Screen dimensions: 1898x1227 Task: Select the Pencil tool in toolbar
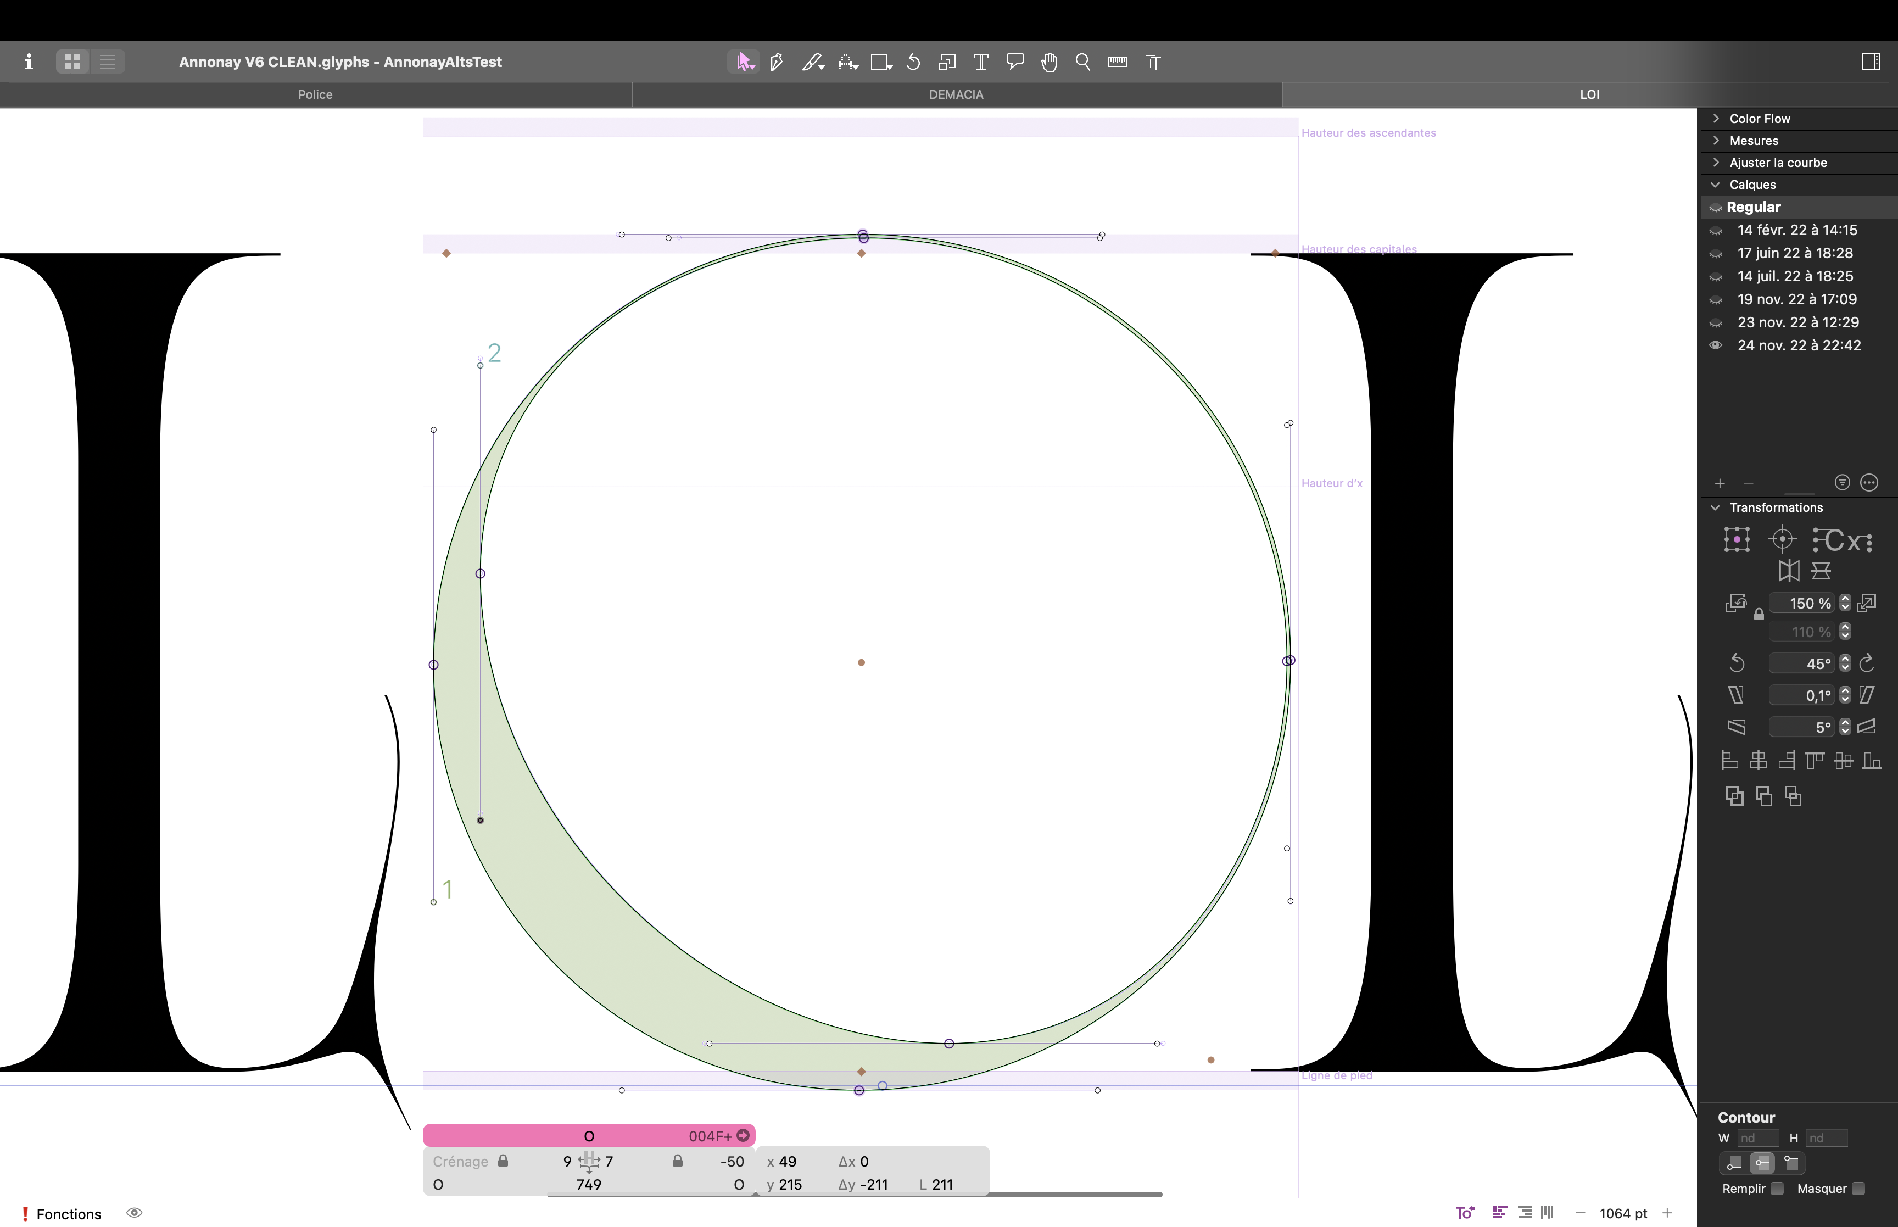point(812,62)
